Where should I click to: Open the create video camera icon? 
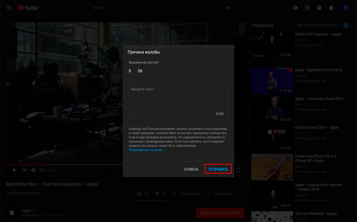(295, 8)
